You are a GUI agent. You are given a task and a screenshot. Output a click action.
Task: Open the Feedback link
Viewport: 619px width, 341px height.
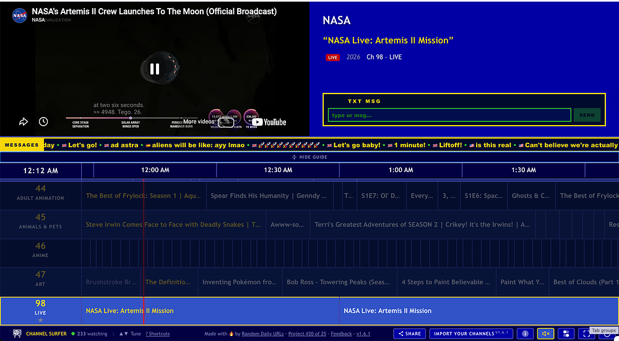pyautogui.click(x=342, y=334)
